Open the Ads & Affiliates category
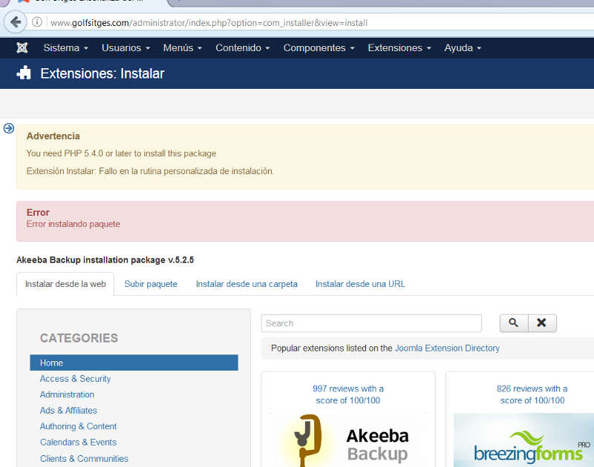Viewport: 594px width, 467px height. pos(68,410)
